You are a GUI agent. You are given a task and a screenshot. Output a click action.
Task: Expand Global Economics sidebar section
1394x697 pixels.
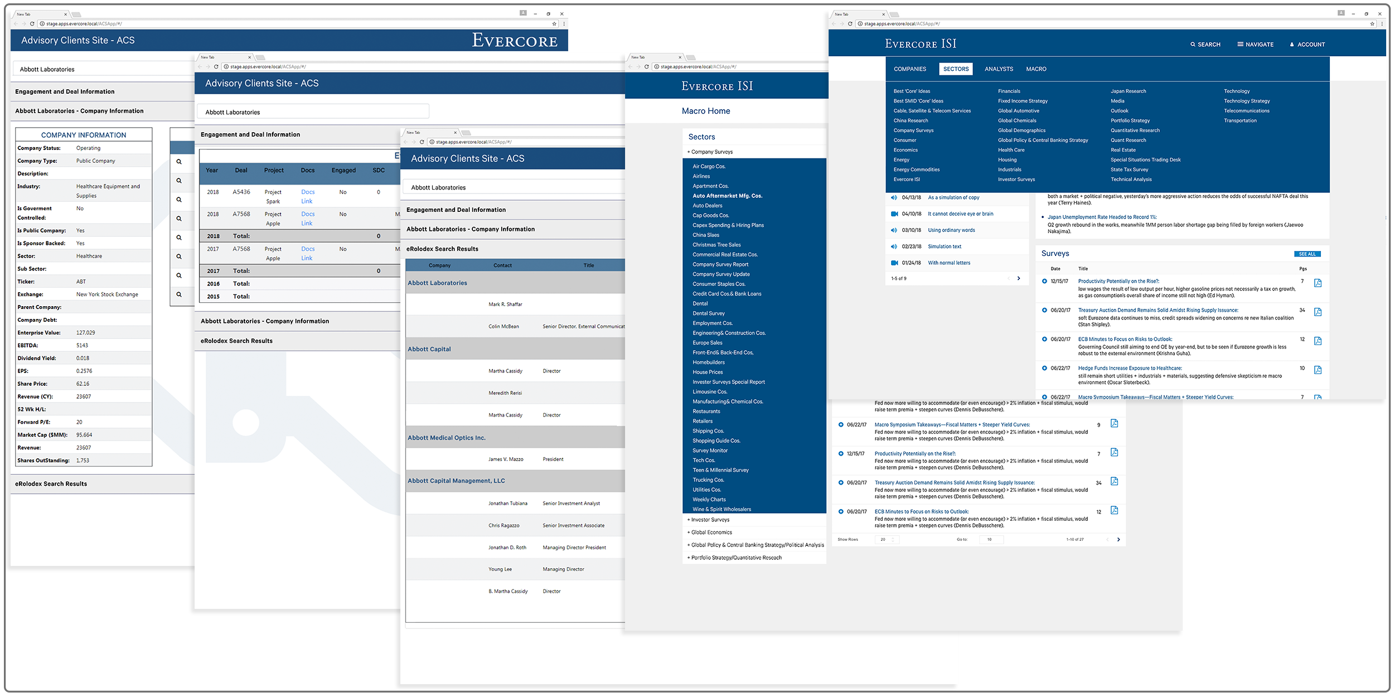pyautogui.click(x=711, y=533)
